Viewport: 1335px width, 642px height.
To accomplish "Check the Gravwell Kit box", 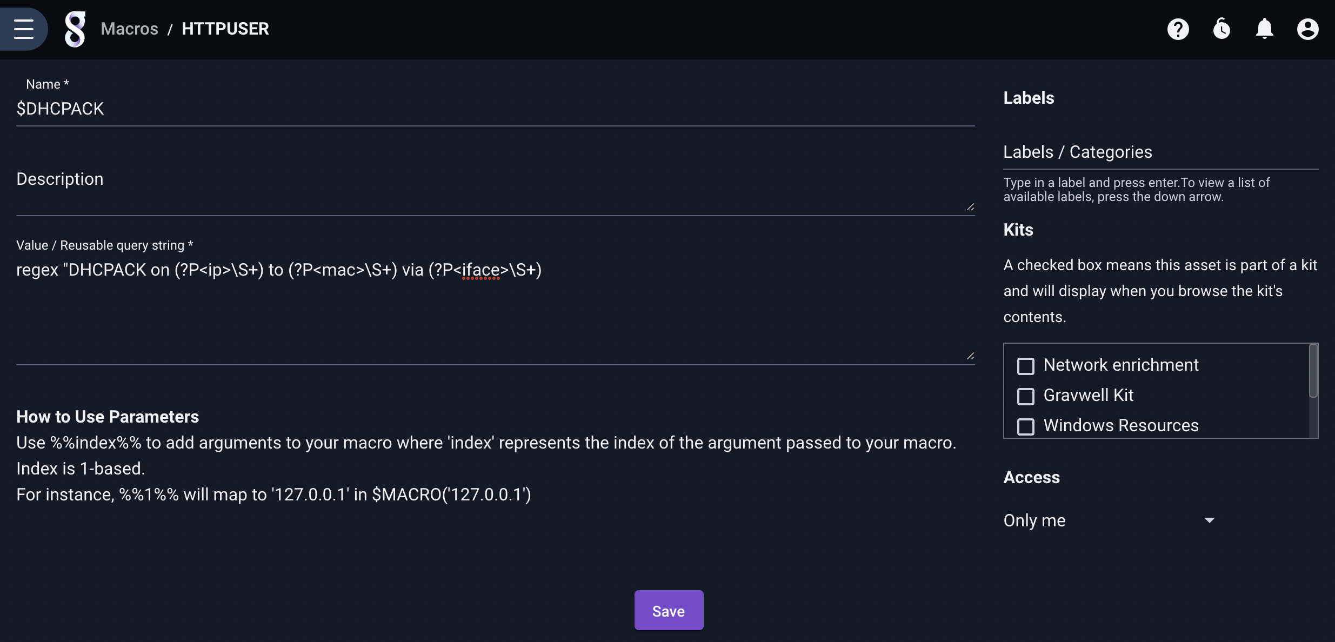I will 1026,396.
